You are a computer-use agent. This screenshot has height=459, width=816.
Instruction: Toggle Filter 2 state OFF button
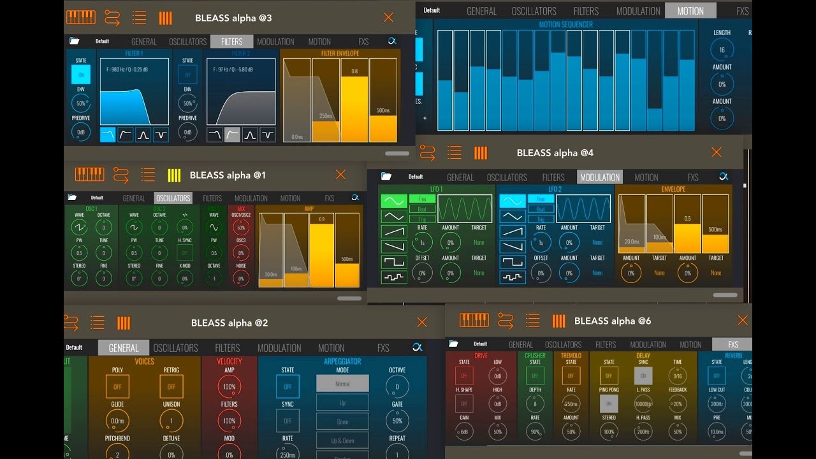click(187, 75)
